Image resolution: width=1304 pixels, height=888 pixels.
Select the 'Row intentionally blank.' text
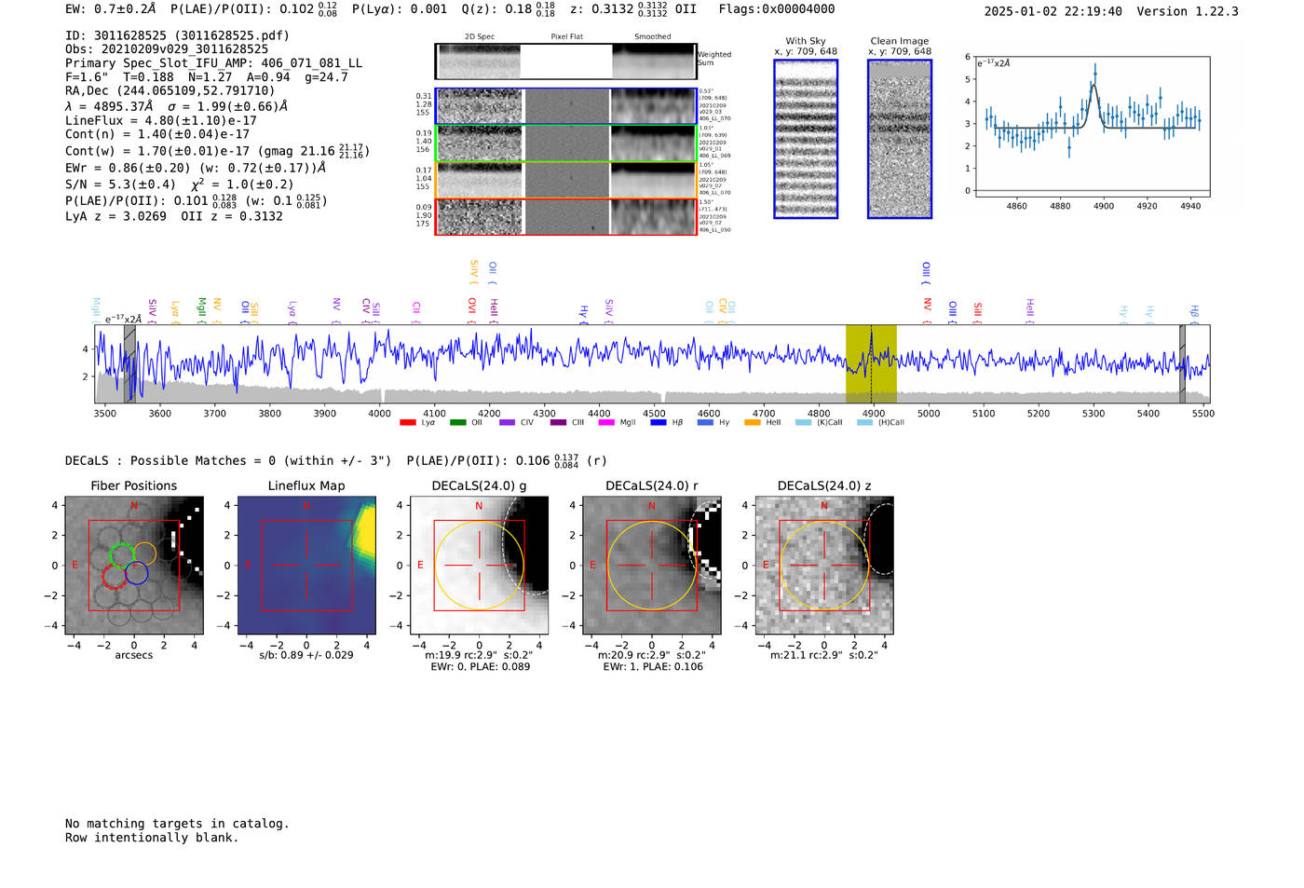coord(152,838)
